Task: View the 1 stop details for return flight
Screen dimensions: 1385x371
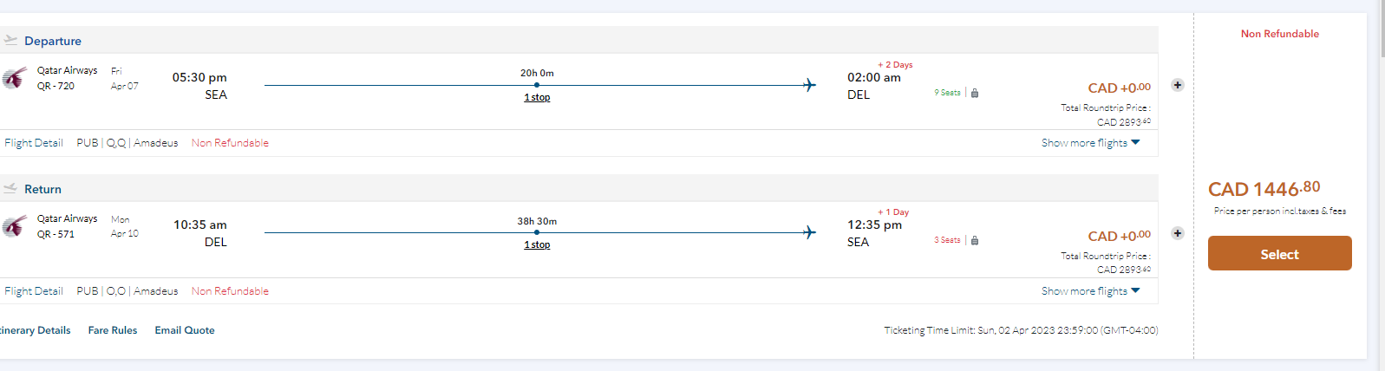Action: click(537, 244)
